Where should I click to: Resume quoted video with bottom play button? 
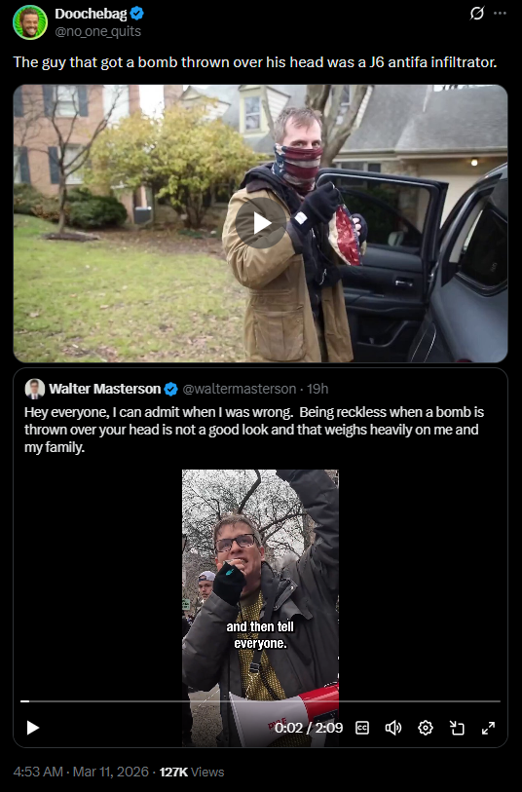(33, 728)
